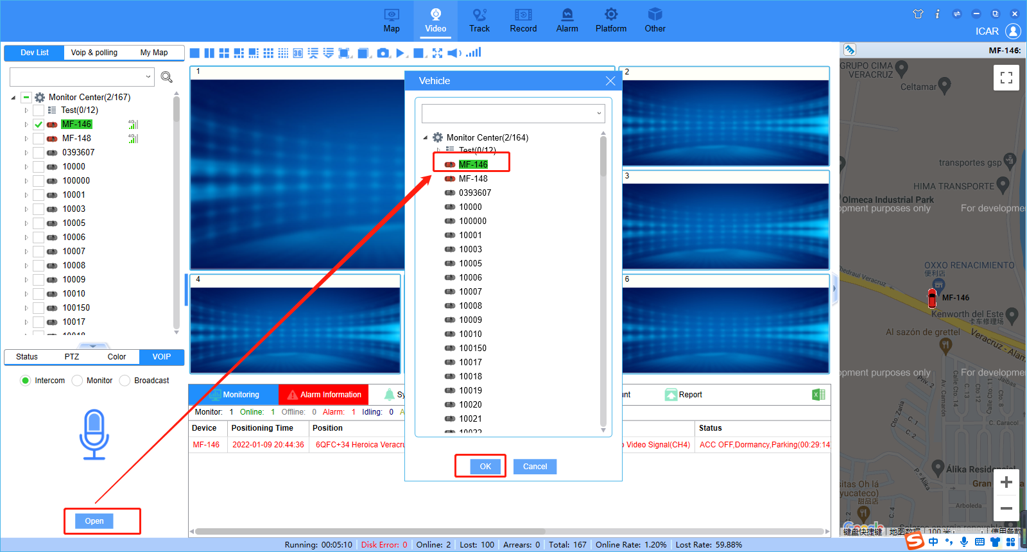1027x552 pixels.
Task: Select MF-148 in Vehicle dialog list
Action: (x=473, y=179)
